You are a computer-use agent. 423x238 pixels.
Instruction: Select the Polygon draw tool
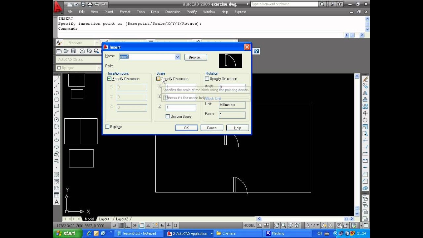point(57,99)
